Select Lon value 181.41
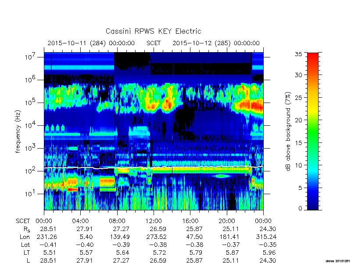The height and width of the screenshot is (263, 351). click(x=229, y=237)
